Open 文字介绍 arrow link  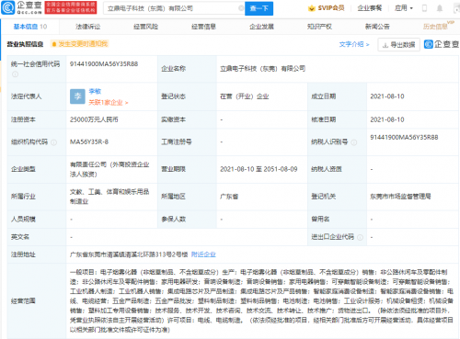tap(354, 44)
